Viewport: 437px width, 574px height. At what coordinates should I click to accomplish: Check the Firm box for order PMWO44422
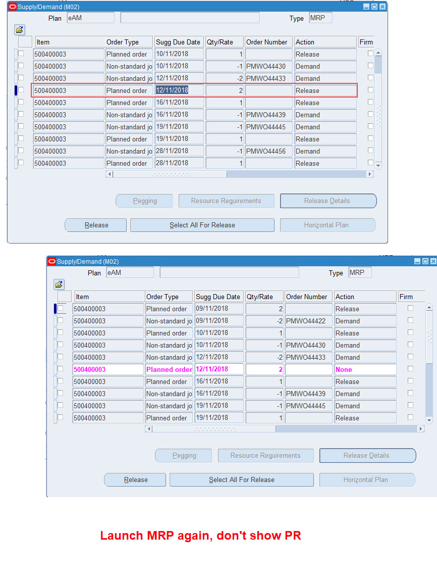[410, 321]
